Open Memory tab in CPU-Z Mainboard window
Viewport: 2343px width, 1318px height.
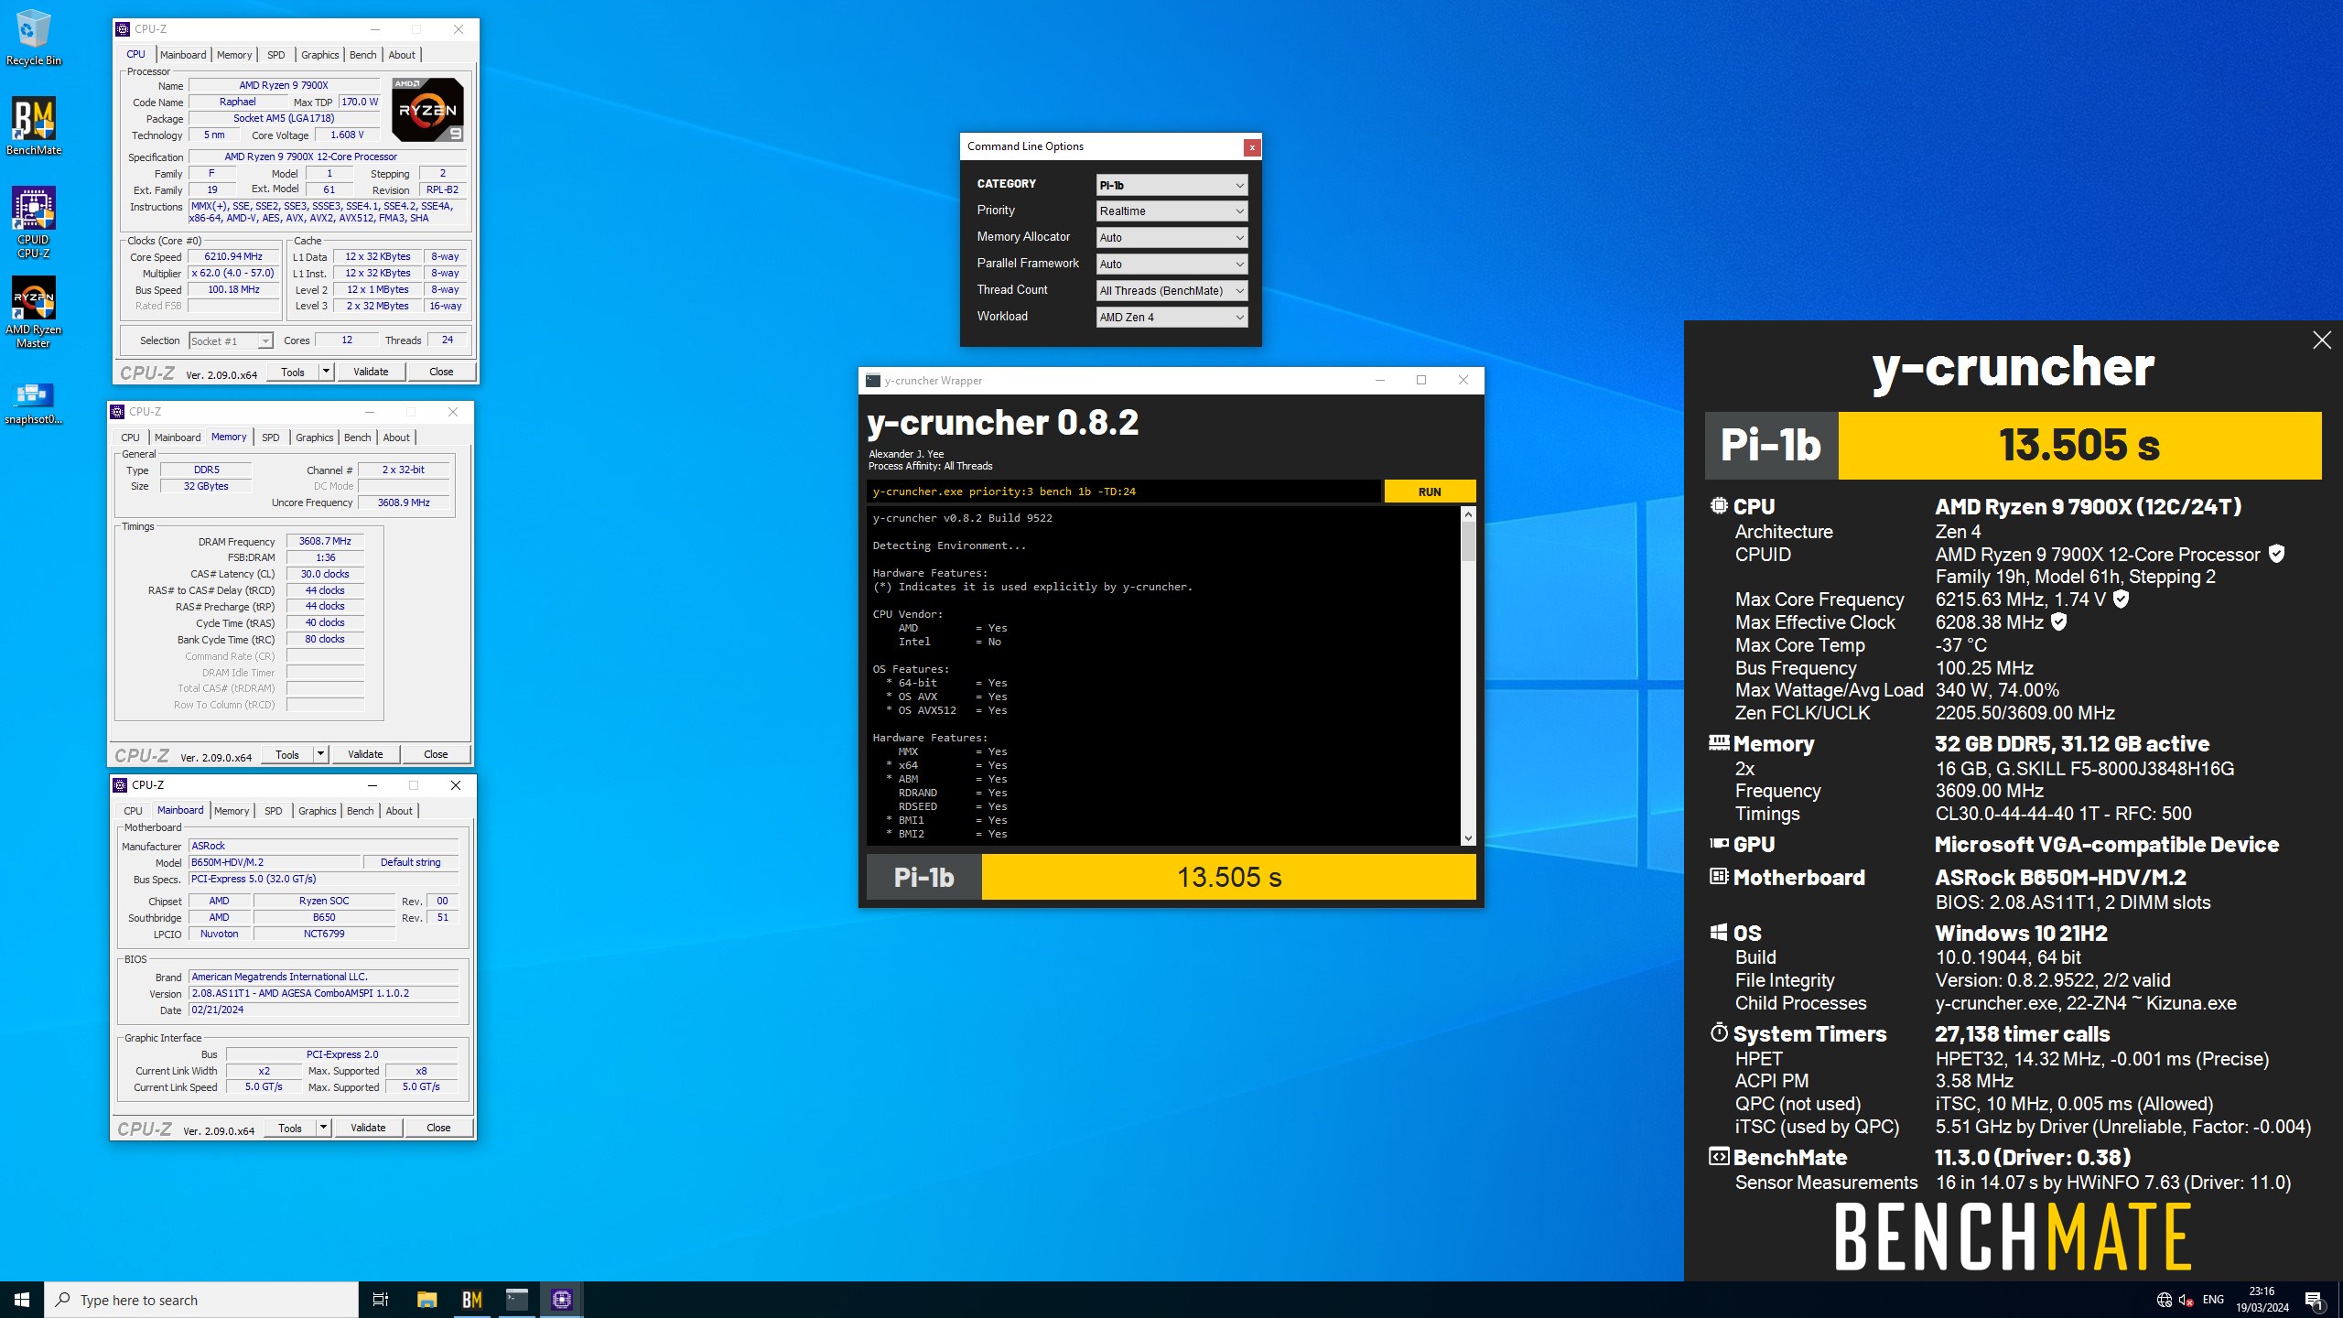coord(232,811)
